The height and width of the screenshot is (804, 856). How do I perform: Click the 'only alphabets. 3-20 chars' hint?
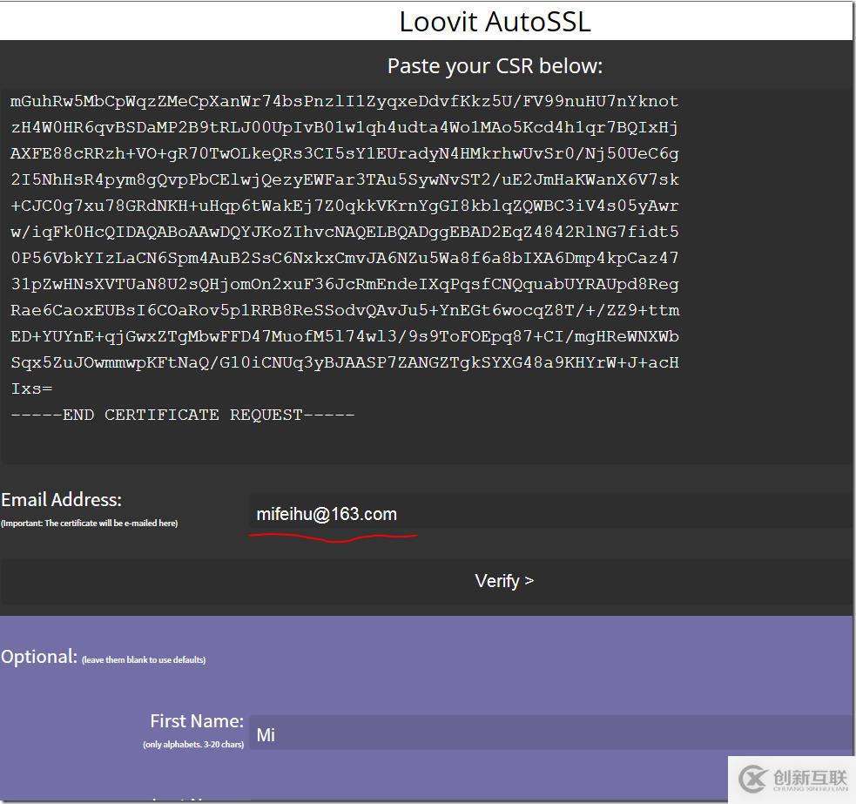click(193, 745)
